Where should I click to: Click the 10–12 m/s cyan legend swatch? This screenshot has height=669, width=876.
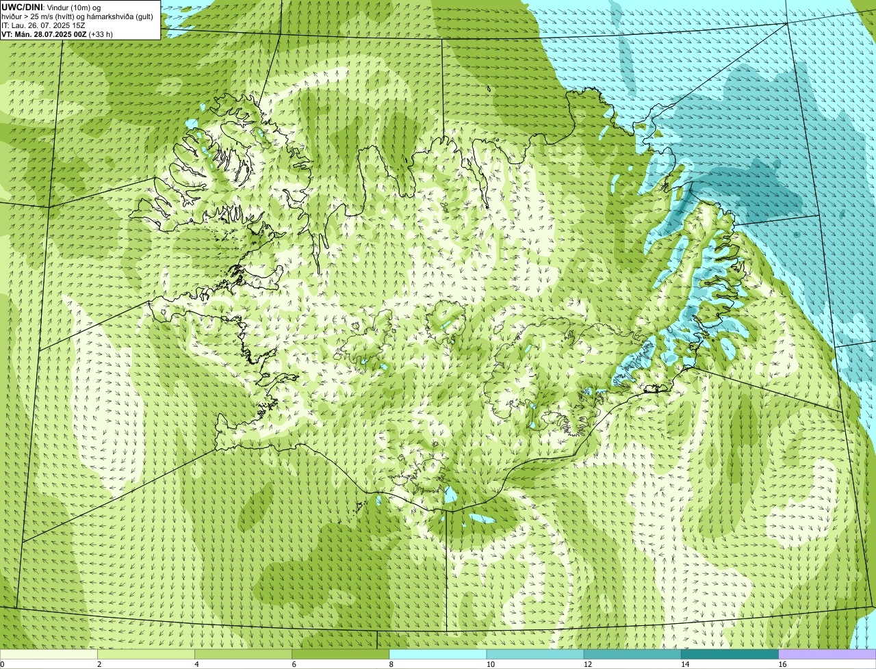click(x=535, y=655)
